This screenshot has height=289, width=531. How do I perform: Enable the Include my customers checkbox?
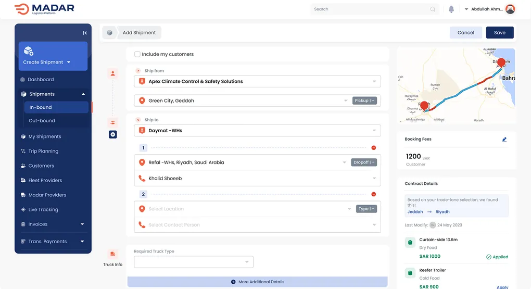137,54
